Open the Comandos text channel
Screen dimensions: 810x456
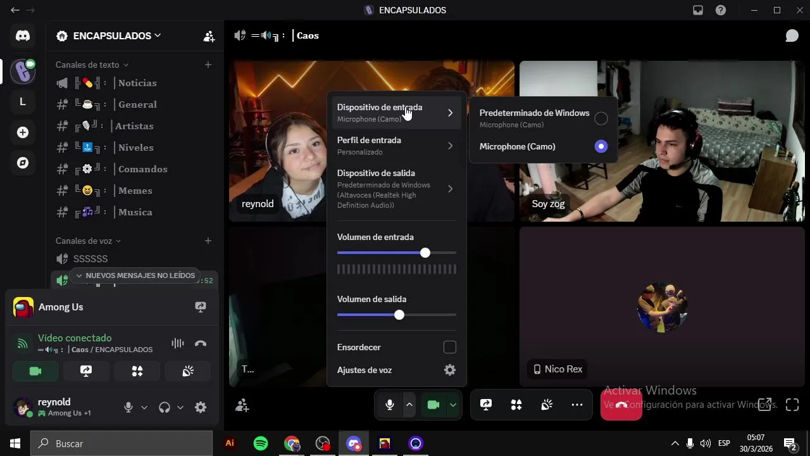pos(134,169)
